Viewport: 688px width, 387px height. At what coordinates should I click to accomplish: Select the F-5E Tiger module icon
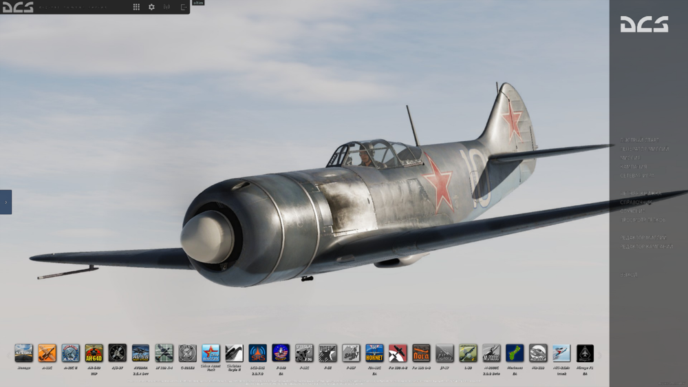click(x=327, y=353)
